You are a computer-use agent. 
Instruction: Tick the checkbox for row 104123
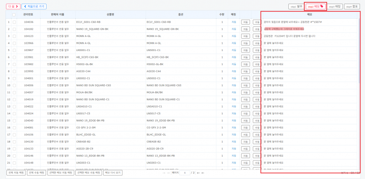[14, 36]
